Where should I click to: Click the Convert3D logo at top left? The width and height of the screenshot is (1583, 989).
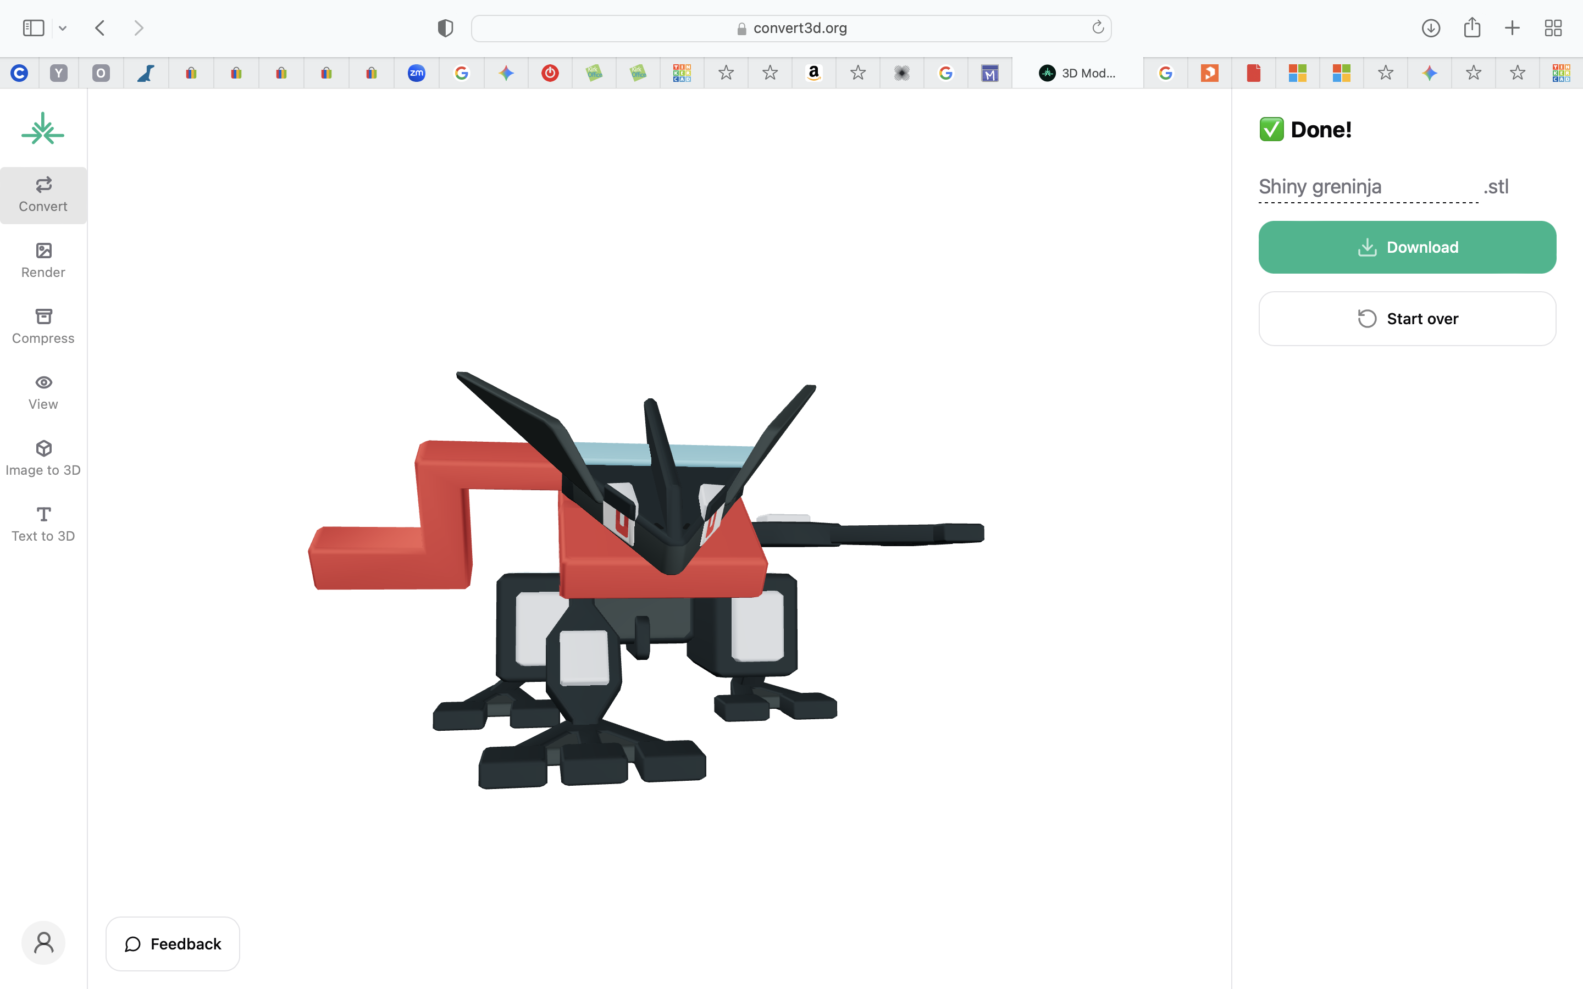pos(43,129)
